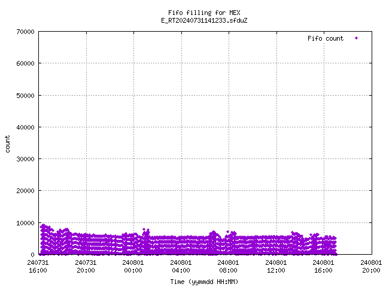Click the 20000 y-axis tick label

[25, 191]
